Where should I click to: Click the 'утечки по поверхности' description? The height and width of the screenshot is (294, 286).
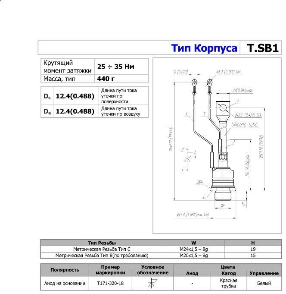pos(115,99)
